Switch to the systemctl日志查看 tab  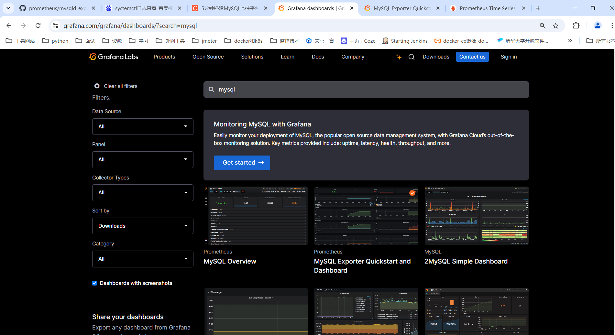pyautogui.click(x=144, y=8)
